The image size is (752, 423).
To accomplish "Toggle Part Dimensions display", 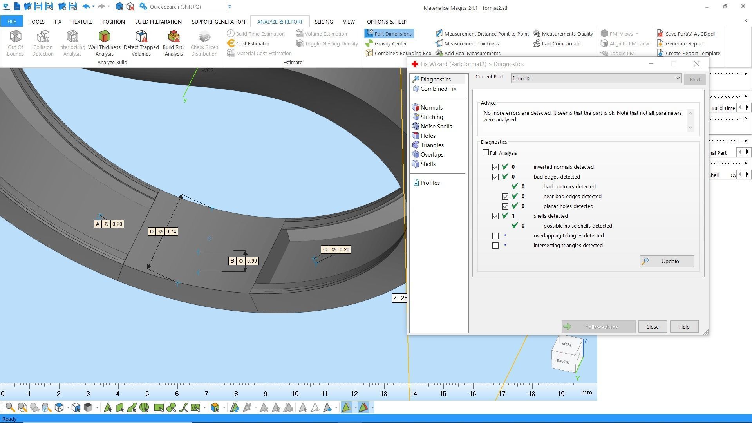I will pyautogui.click(x=389, y=34).
